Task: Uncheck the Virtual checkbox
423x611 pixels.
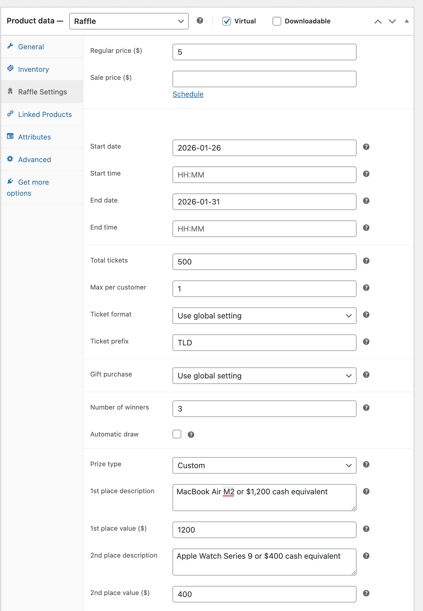Action: tap(227, 21)
